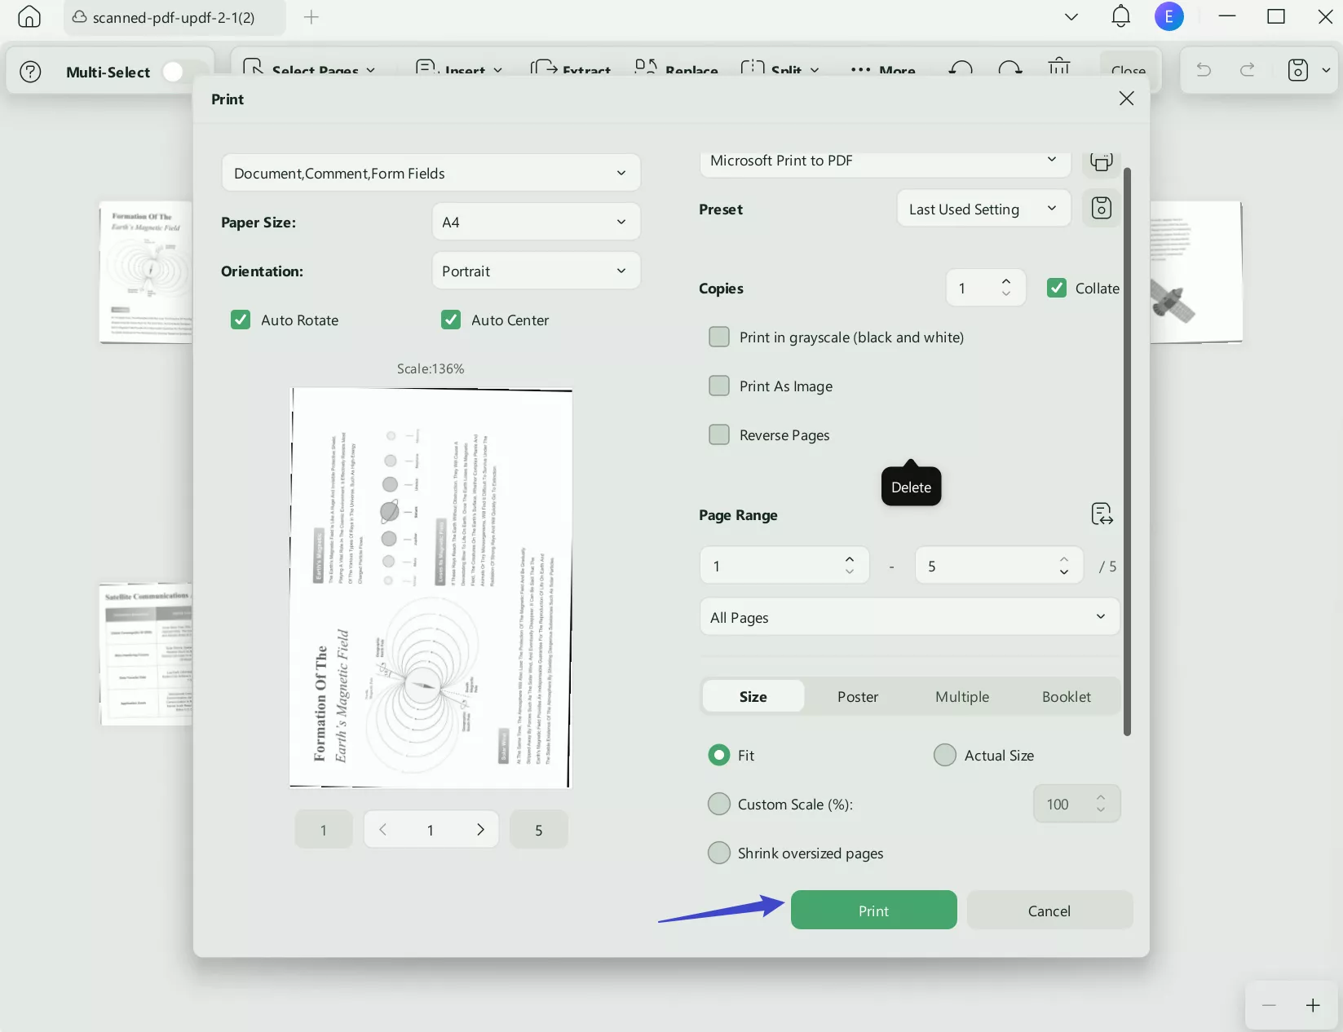The height and width of the screenshot is (1032, 1343).
Task: Enable Print in grayscale option
Action: pyautogui.click(x=719, y=337)
